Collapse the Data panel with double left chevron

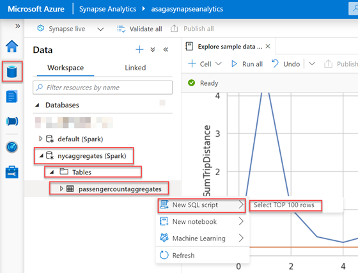166,49
